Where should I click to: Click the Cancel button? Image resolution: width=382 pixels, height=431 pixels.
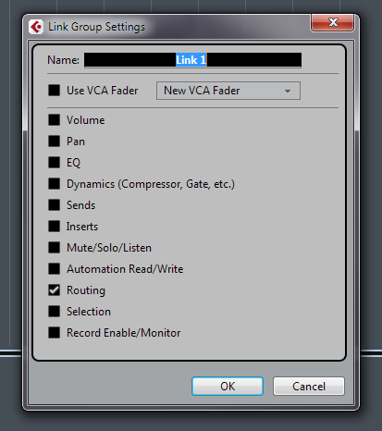pyautogui.click(x=309, y=386)
